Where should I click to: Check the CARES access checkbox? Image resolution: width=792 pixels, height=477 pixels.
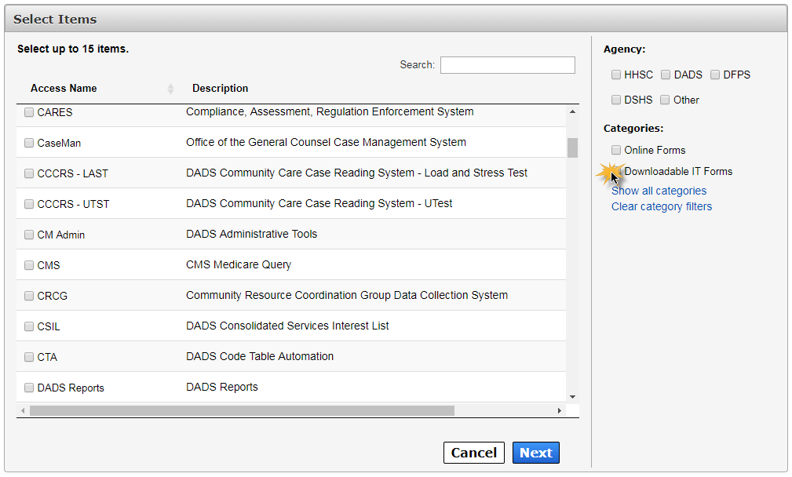point(29,112)
